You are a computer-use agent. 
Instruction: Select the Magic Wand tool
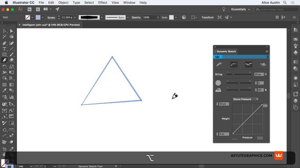click(x=4, y=37)
